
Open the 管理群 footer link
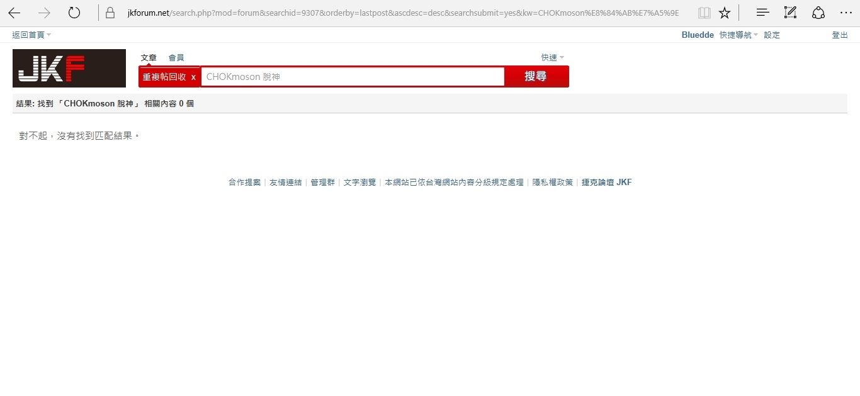[323, 182]
